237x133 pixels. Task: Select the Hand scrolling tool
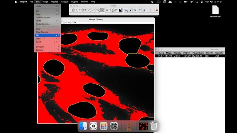116,10
